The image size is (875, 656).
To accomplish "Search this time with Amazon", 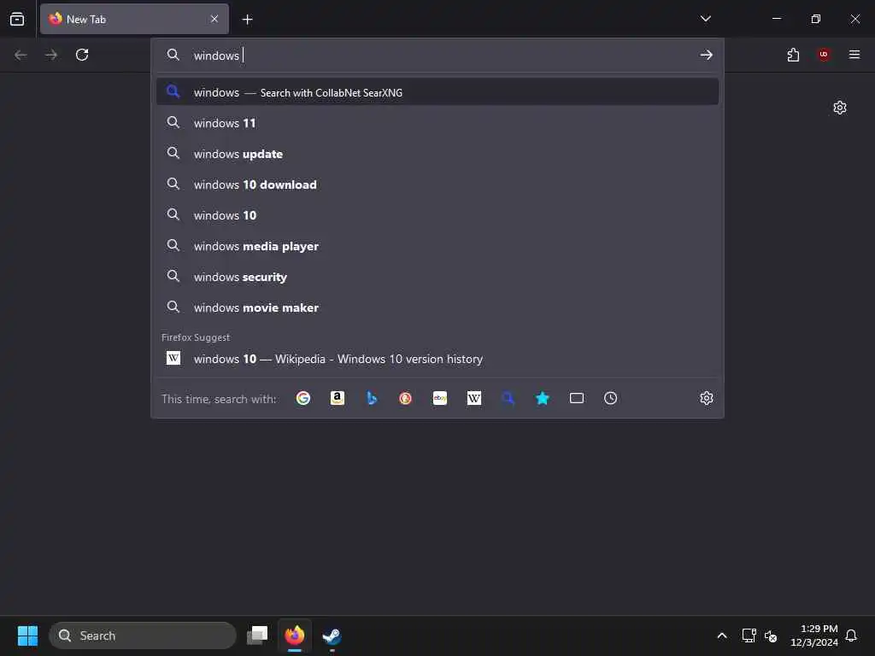I will coord(337,398).
